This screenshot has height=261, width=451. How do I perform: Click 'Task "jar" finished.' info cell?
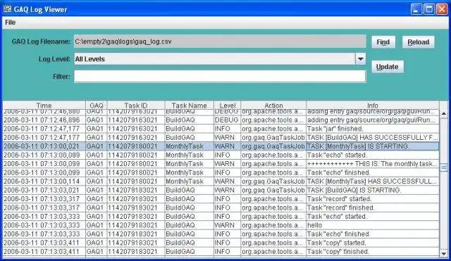click(373, 129)
